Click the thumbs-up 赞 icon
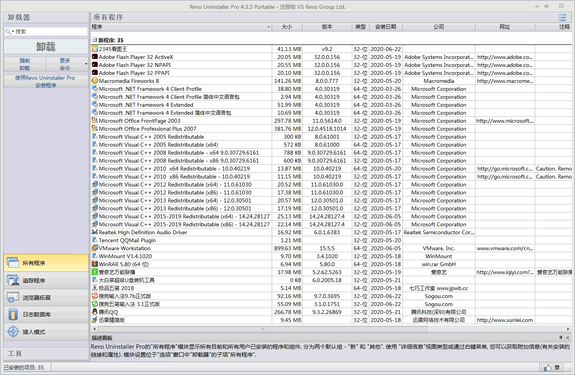575x375 pixels. (548, 367)
